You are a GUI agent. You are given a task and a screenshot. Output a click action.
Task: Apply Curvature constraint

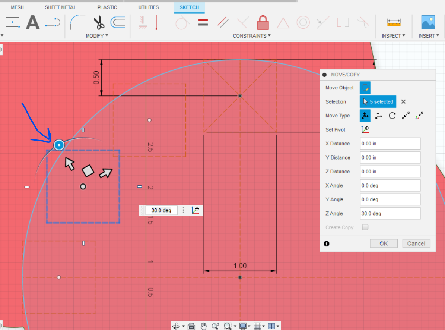click(x=363, y=22)
